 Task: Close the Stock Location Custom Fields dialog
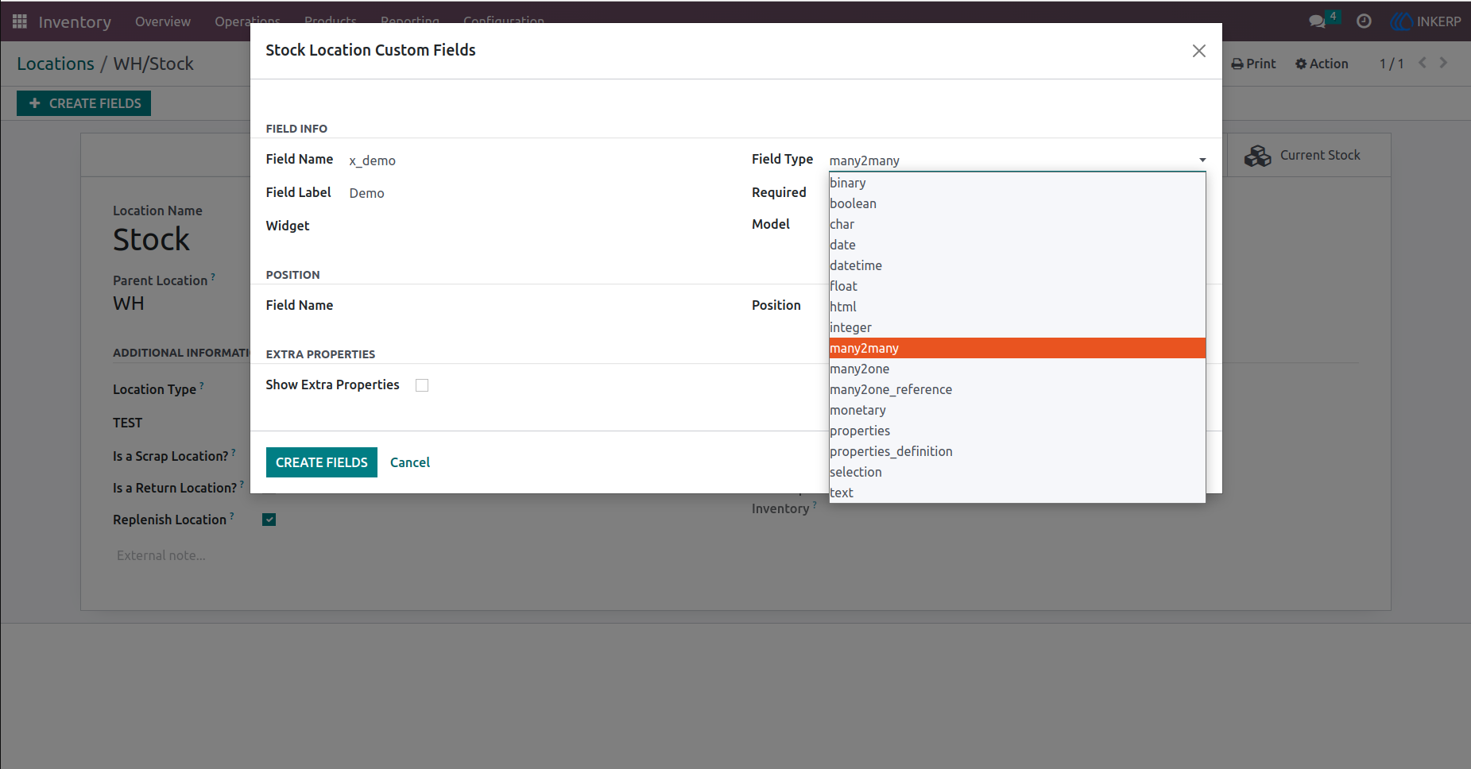click(x=1199, y=51)
